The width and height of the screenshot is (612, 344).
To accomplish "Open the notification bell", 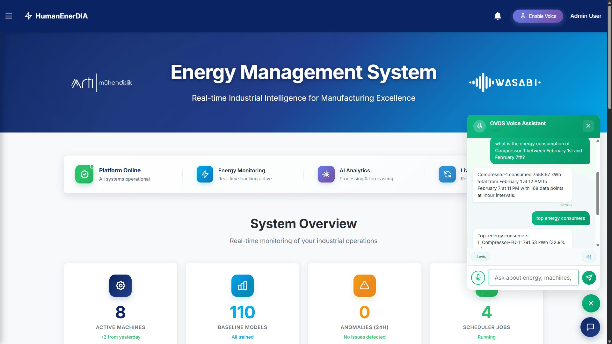I will [498, 16].
